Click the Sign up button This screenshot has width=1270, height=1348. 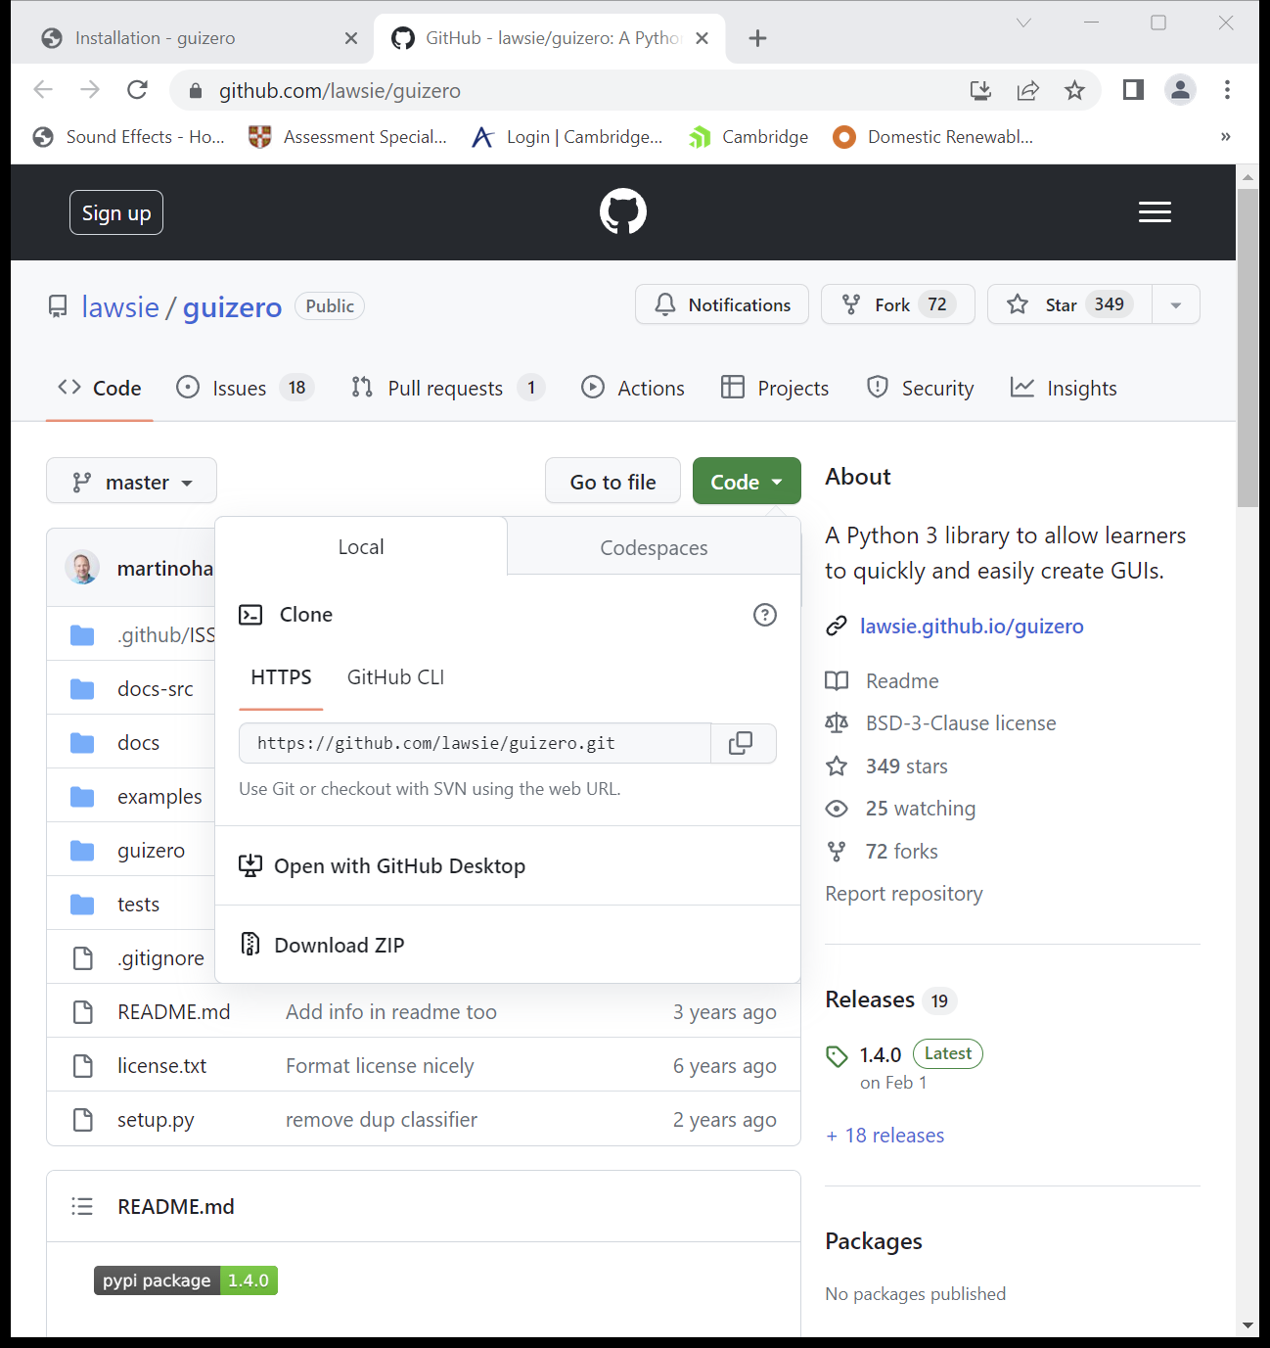[115, 211]
